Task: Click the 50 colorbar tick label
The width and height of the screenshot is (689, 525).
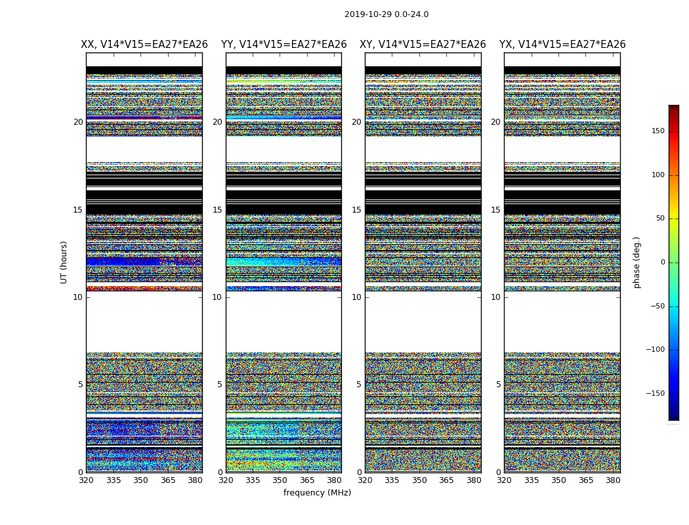Action: coord(660,219)
